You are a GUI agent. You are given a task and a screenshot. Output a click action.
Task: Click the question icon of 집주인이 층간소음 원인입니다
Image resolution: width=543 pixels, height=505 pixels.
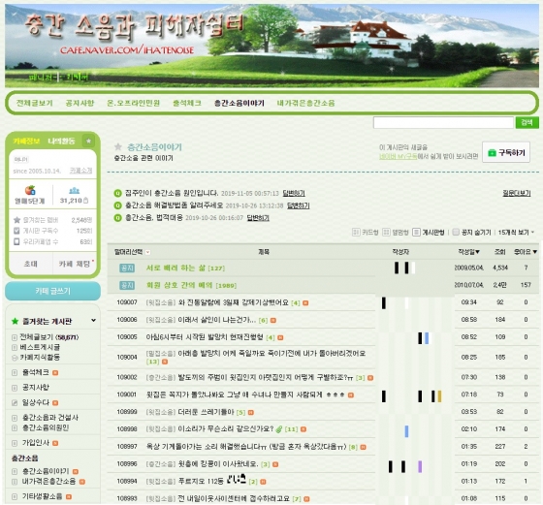pyautogui.click(x=117, y=193)
